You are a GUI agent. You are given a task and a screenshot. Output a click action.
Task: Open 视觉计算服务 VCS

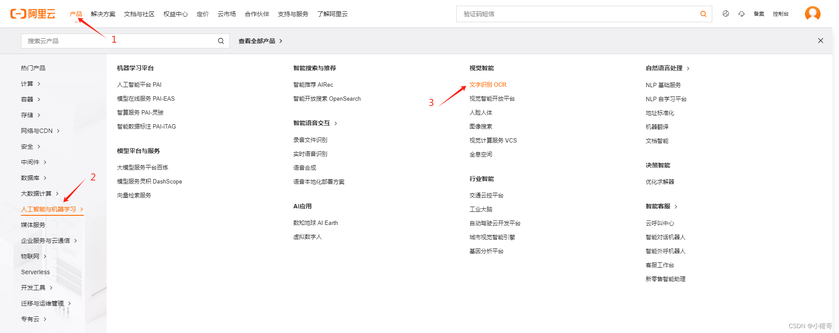[x=493, y=140]
